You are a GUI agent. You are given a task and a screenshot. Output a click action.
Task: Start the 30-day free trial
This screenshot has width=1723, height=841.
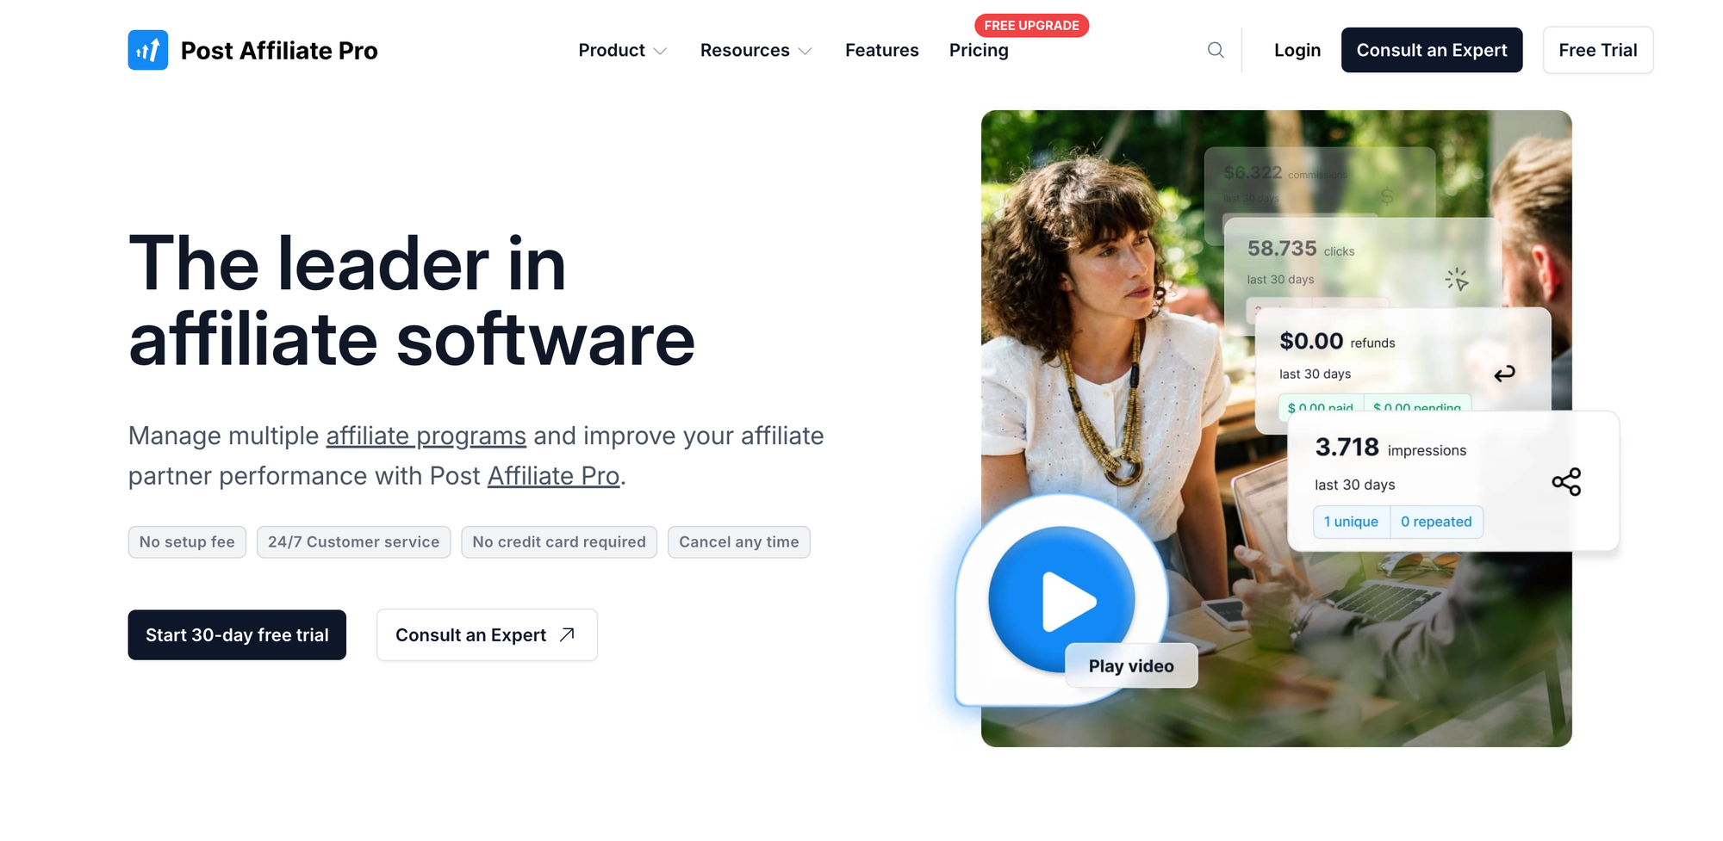click(237, 635)
